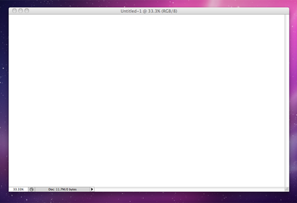Minimize the Untitled-1 window with middle button

tap(20, 11)
